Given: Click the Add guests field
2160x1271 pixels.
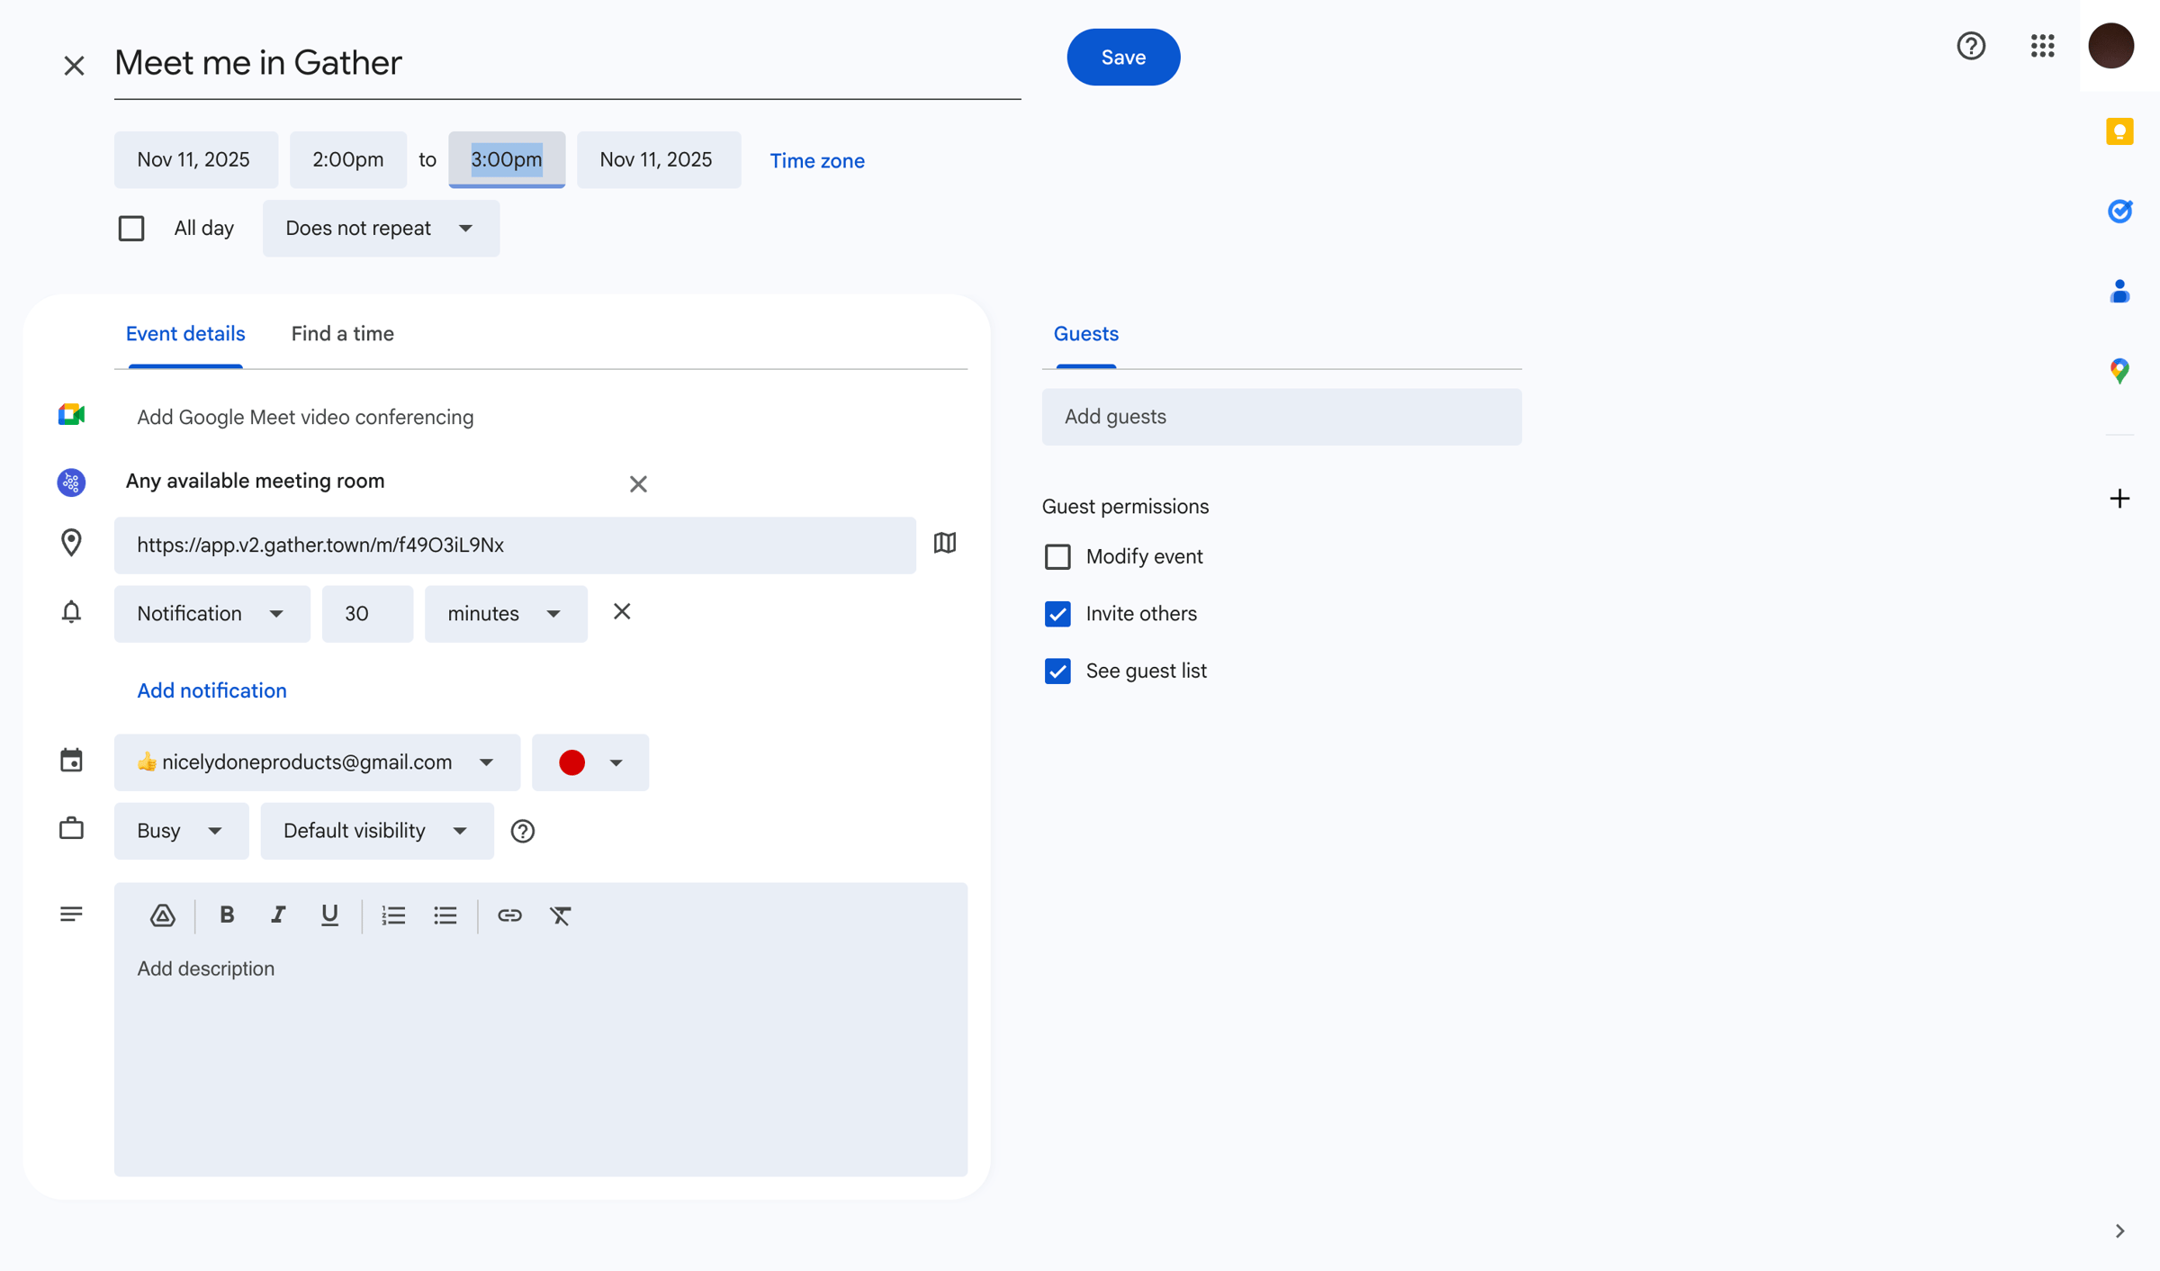Looking at the screenshot, I should pyautogui.click(x=1281, y=417).
